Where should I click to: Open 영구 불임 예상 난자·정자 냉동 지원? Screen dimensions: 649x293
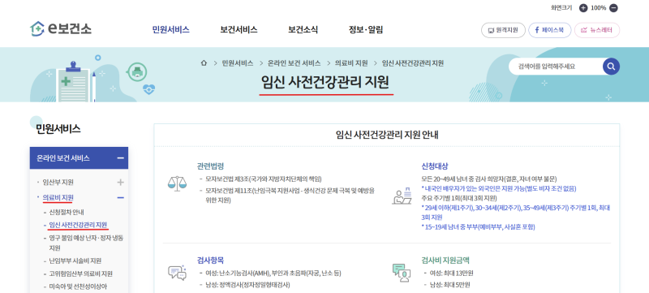pos(86,243)
